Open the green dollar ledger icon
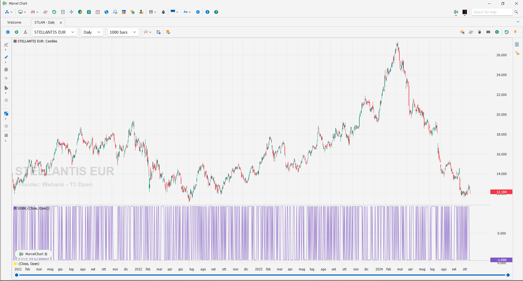 pos(89,12)
